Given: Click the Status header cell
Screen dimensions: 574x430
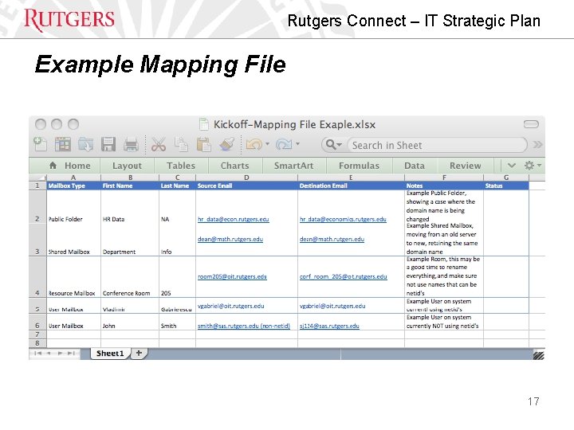Looking at the screenshot, I should pos(506,186).
